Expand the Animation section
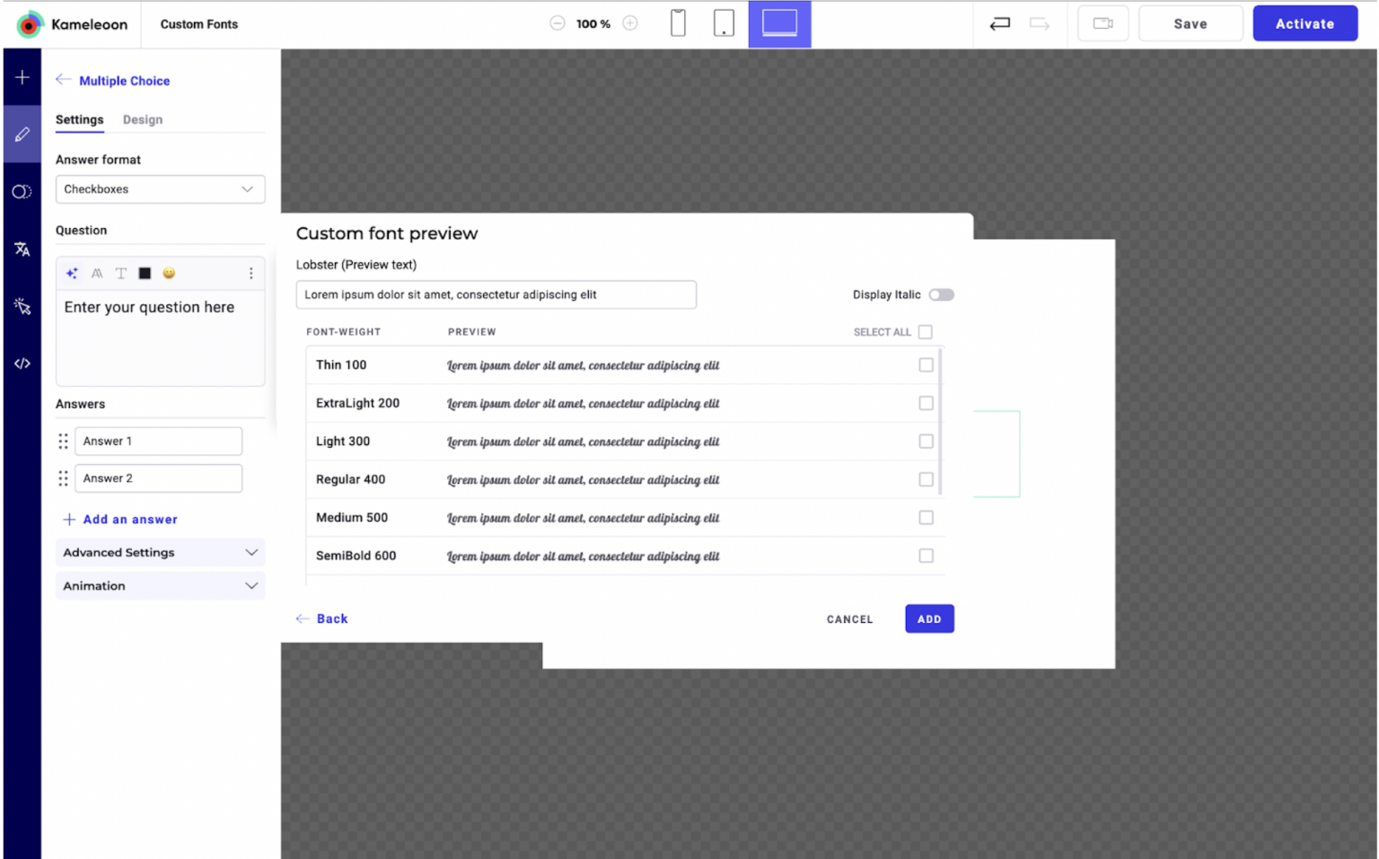1379x859 pixels. tap(160, 586)
